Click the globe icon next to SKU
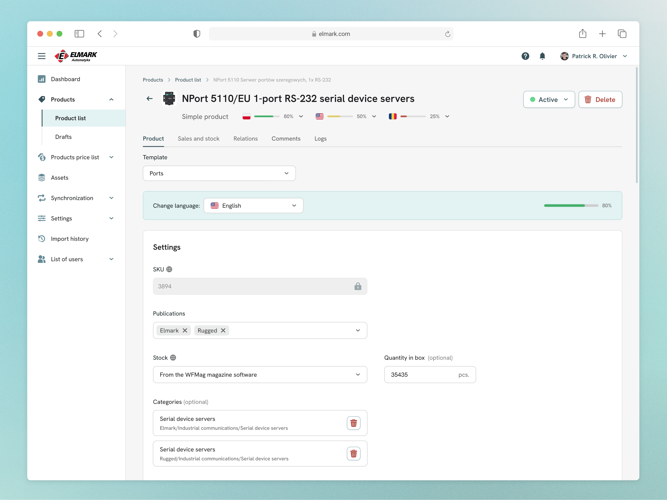This screenshot has width=667, height=500. [169, 269]
